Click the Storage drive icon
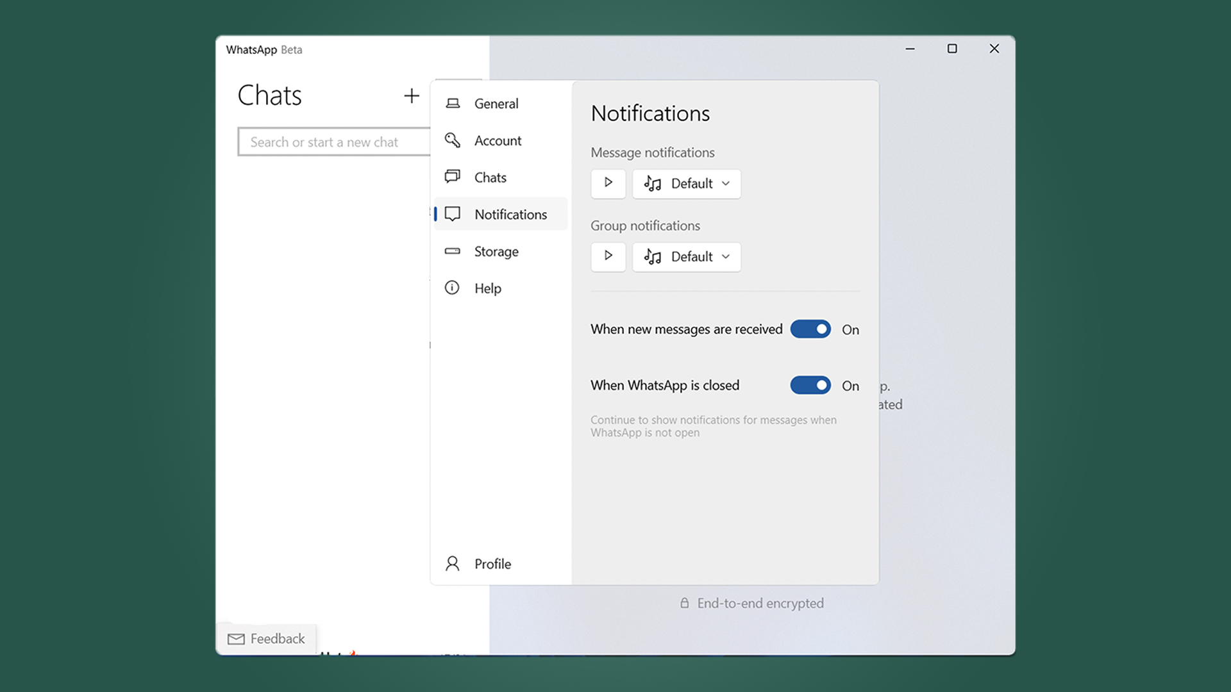1231x692 pixels. coord(453,251)
